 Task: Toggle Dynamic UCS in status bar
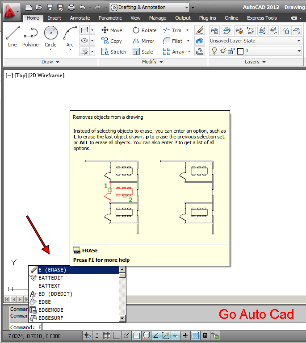166,335
